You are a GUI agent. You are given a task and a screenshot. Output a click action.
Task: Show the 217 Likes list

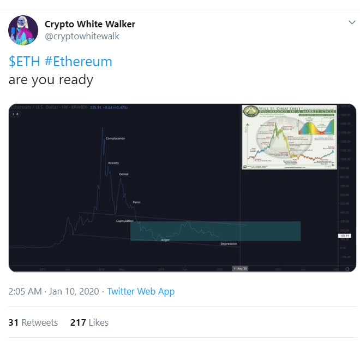click(89, 322)
